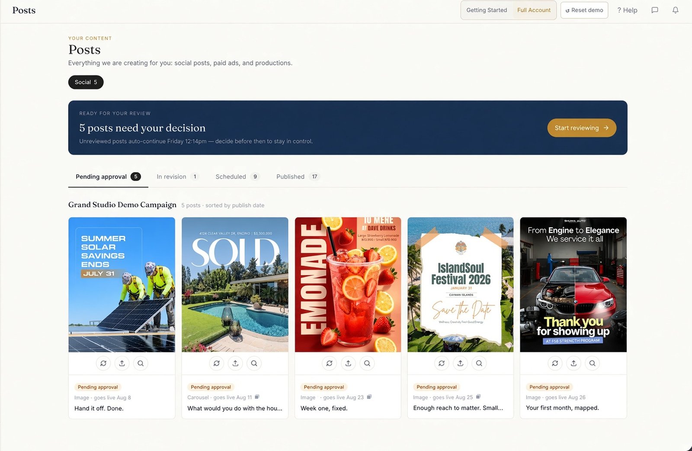Preview the solar savings post with magnifier
The width and height of the screenshot is (692, 451).
pos(141,363)
